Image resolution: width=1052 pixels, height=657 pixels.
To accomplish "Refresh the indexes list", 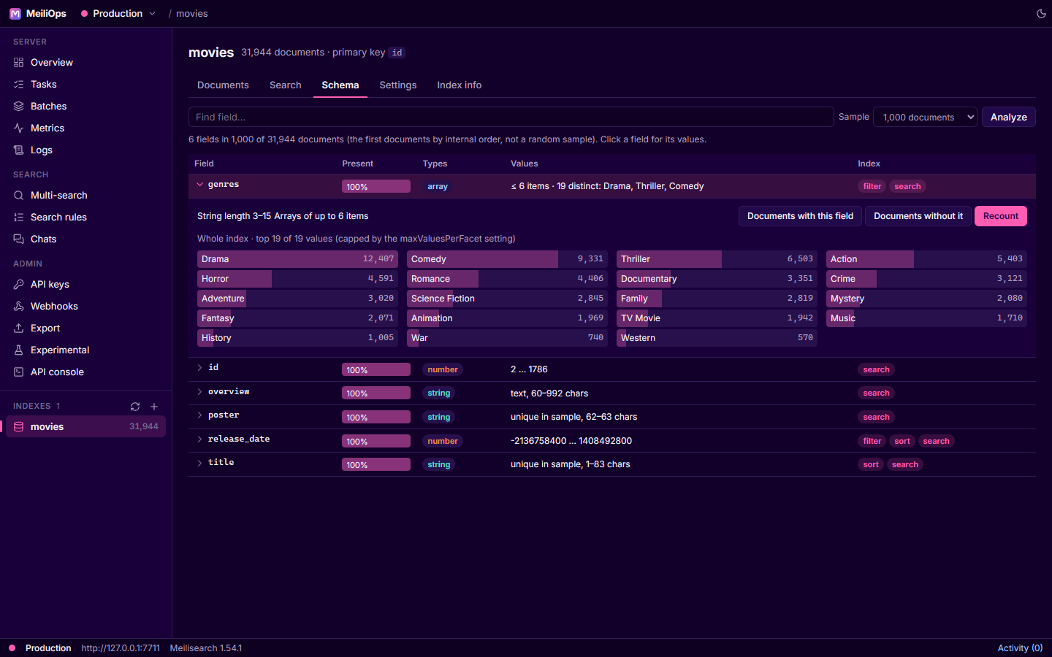I will [x=135, y=407].
